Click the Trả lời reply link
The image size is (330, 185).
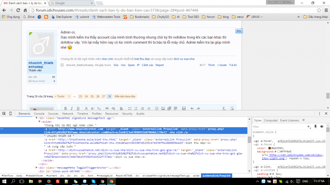click(233, 65)
